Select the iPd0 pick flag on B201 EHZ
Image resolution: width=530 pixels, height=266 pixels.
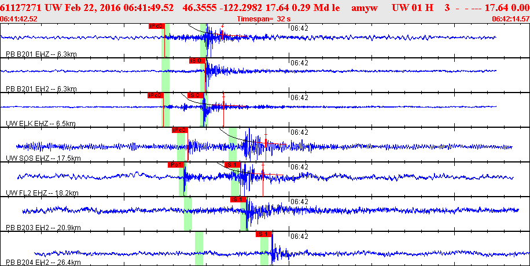click(156, 26)
